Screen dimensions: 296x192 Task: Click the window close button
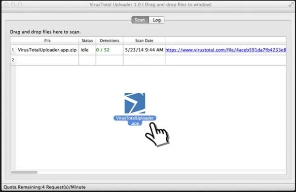tap(6, 4)
